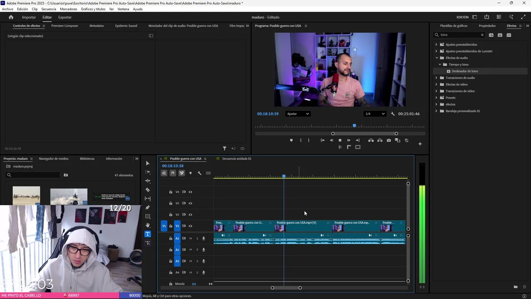Viewport: 531px width, 299px height.
Task: Click Program monitor playhead marker
Action: pyautogui.click(x=354, y=125)
